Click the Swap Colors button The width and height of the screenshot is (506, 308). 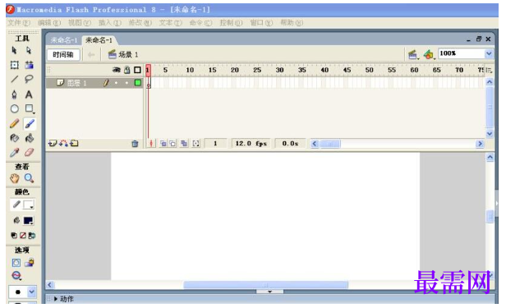tap(31, 236)
